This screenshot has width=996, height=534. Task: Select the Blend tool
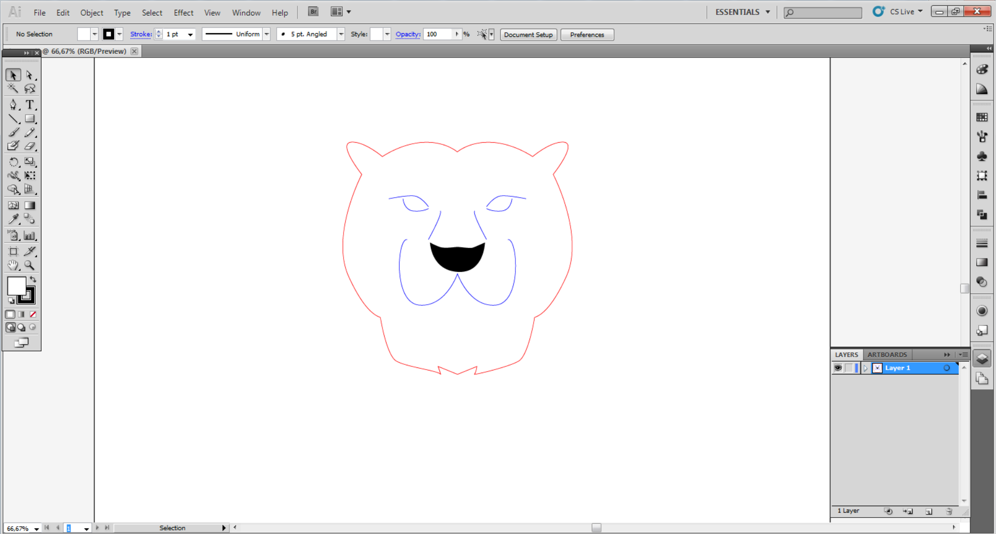pyautogui.click(x=30, y=219)
